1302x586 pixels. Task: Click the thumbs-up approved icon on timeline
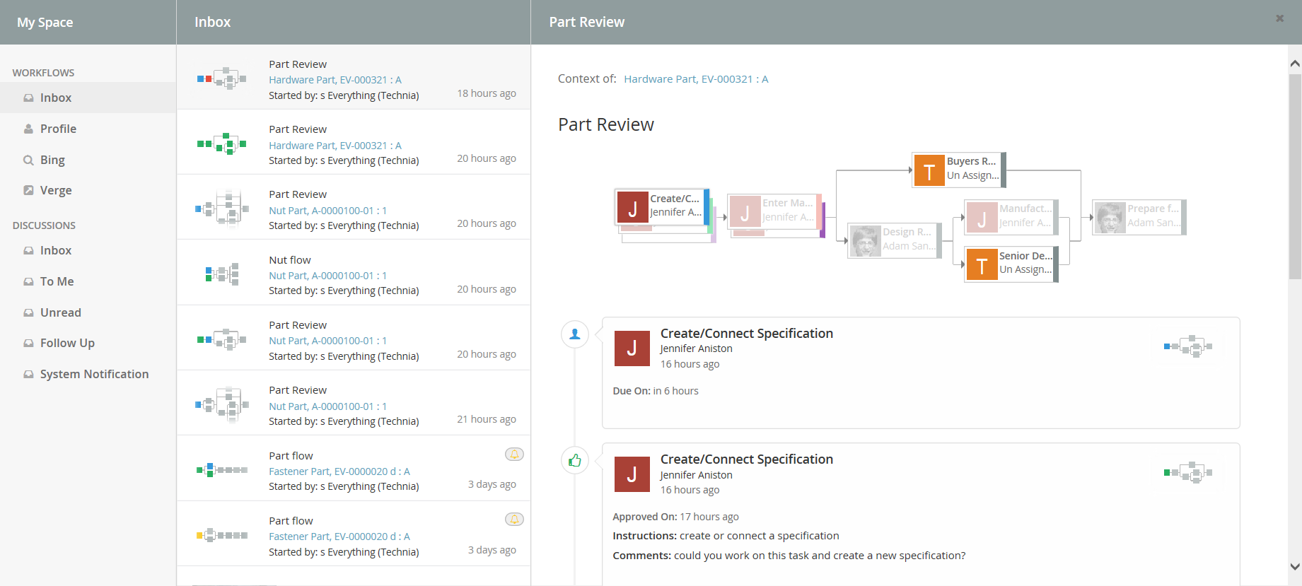point(575,461)
